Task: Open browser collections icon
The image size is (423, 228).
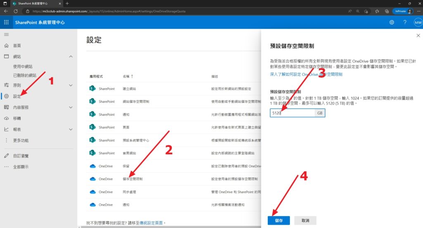Action: coord(387,11)
